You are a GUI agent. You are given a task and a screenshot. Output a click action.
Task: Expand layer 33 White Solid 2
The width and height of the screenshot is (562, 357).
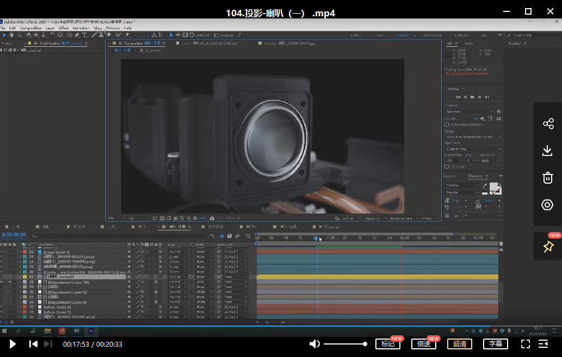click(20, 307)
